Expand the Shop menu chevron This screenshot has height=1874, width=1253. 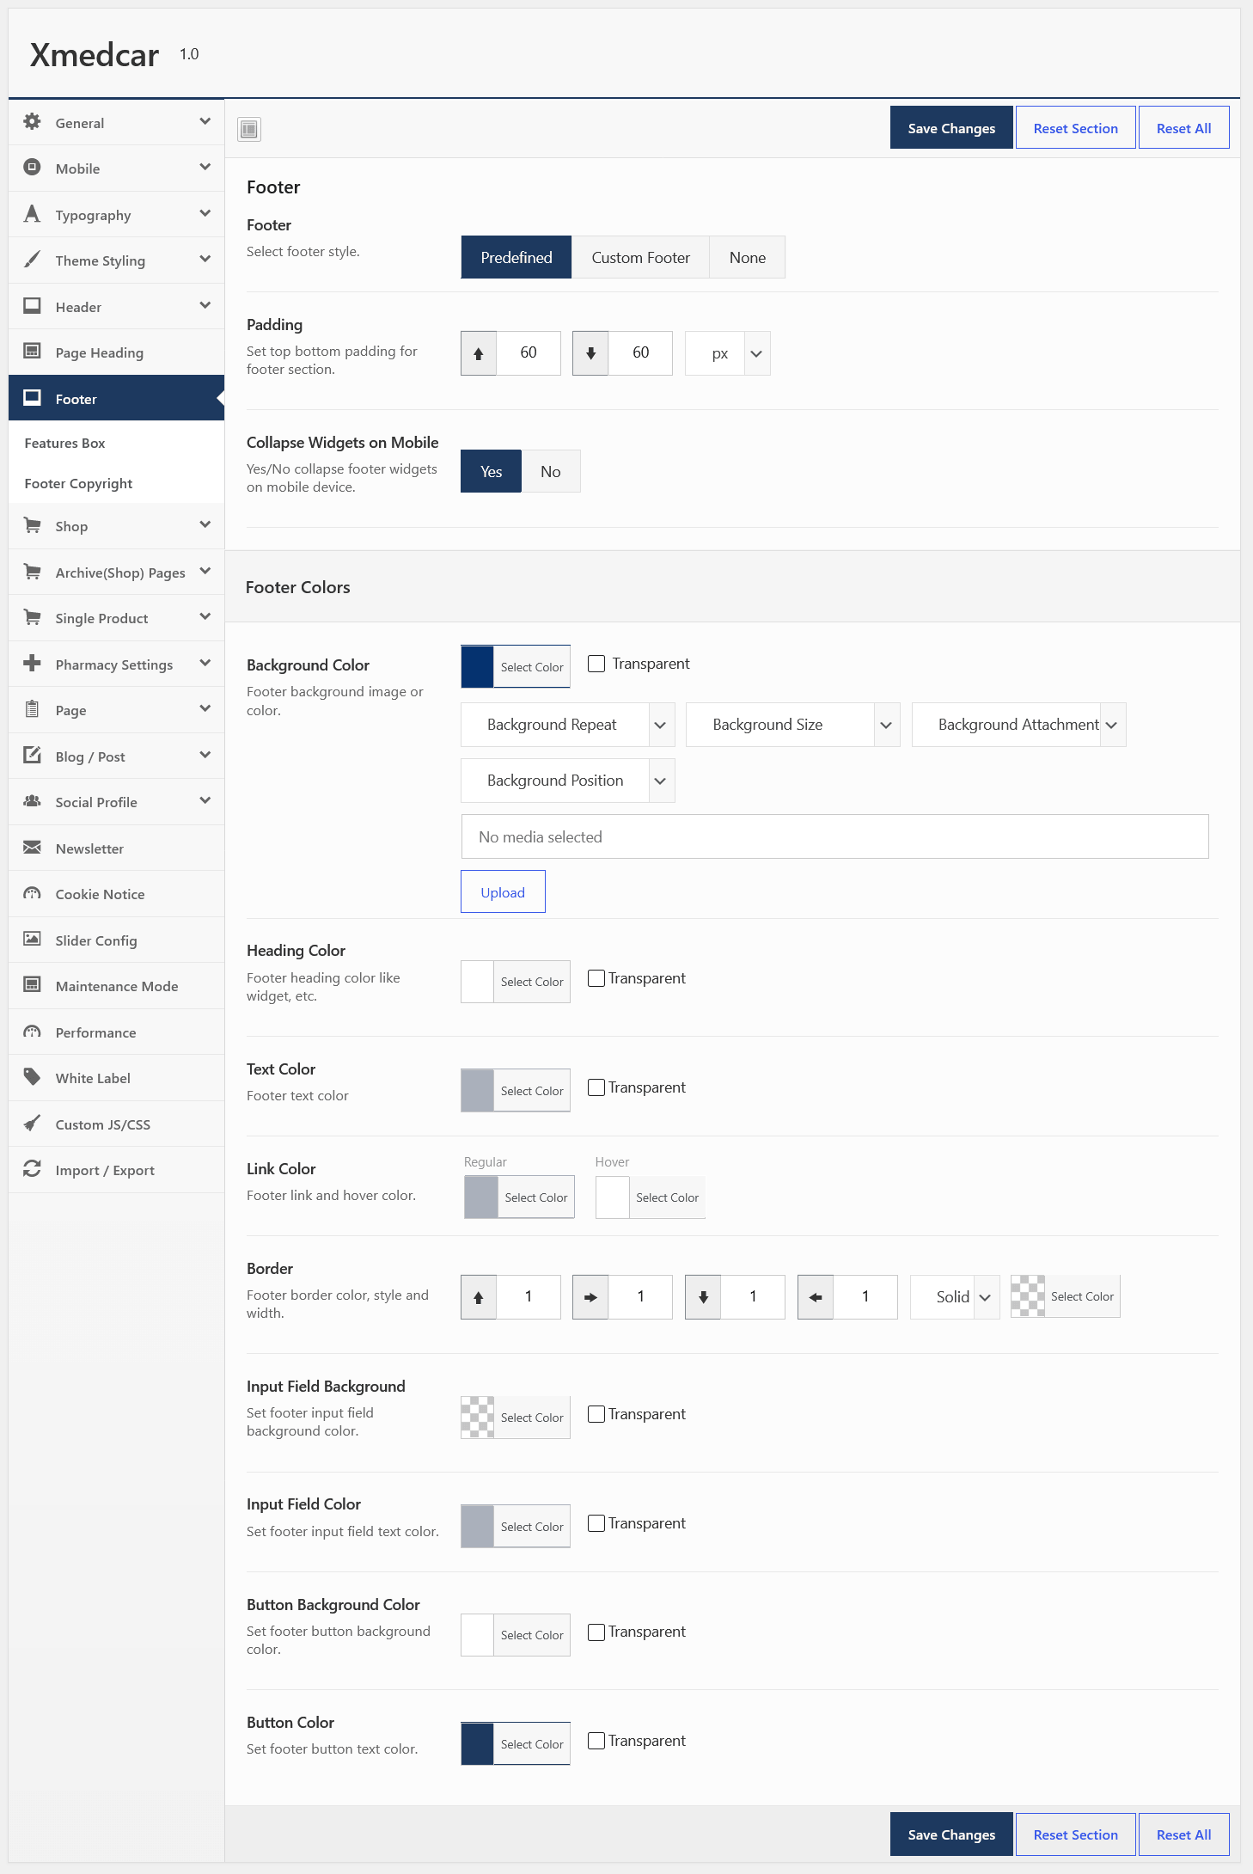[x=205, y=524]
